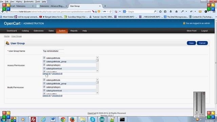The height and width of the screenshot is (122, 217).
Task: Click Select All under Access Permission
Action: 47,74
